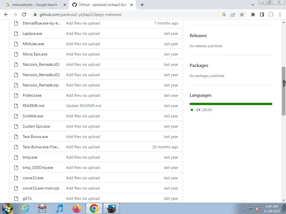286x214 pixels.
Task: Click file icon beside bmp.exe
Action: [16, 157]
